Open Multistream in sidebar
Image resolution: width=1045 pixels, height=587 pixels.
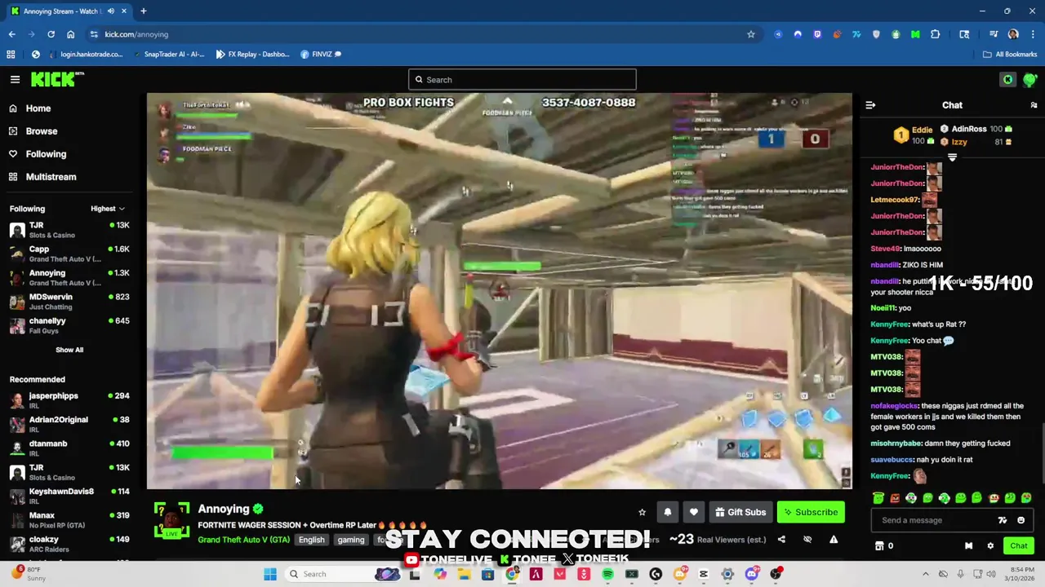pos(42,177)
